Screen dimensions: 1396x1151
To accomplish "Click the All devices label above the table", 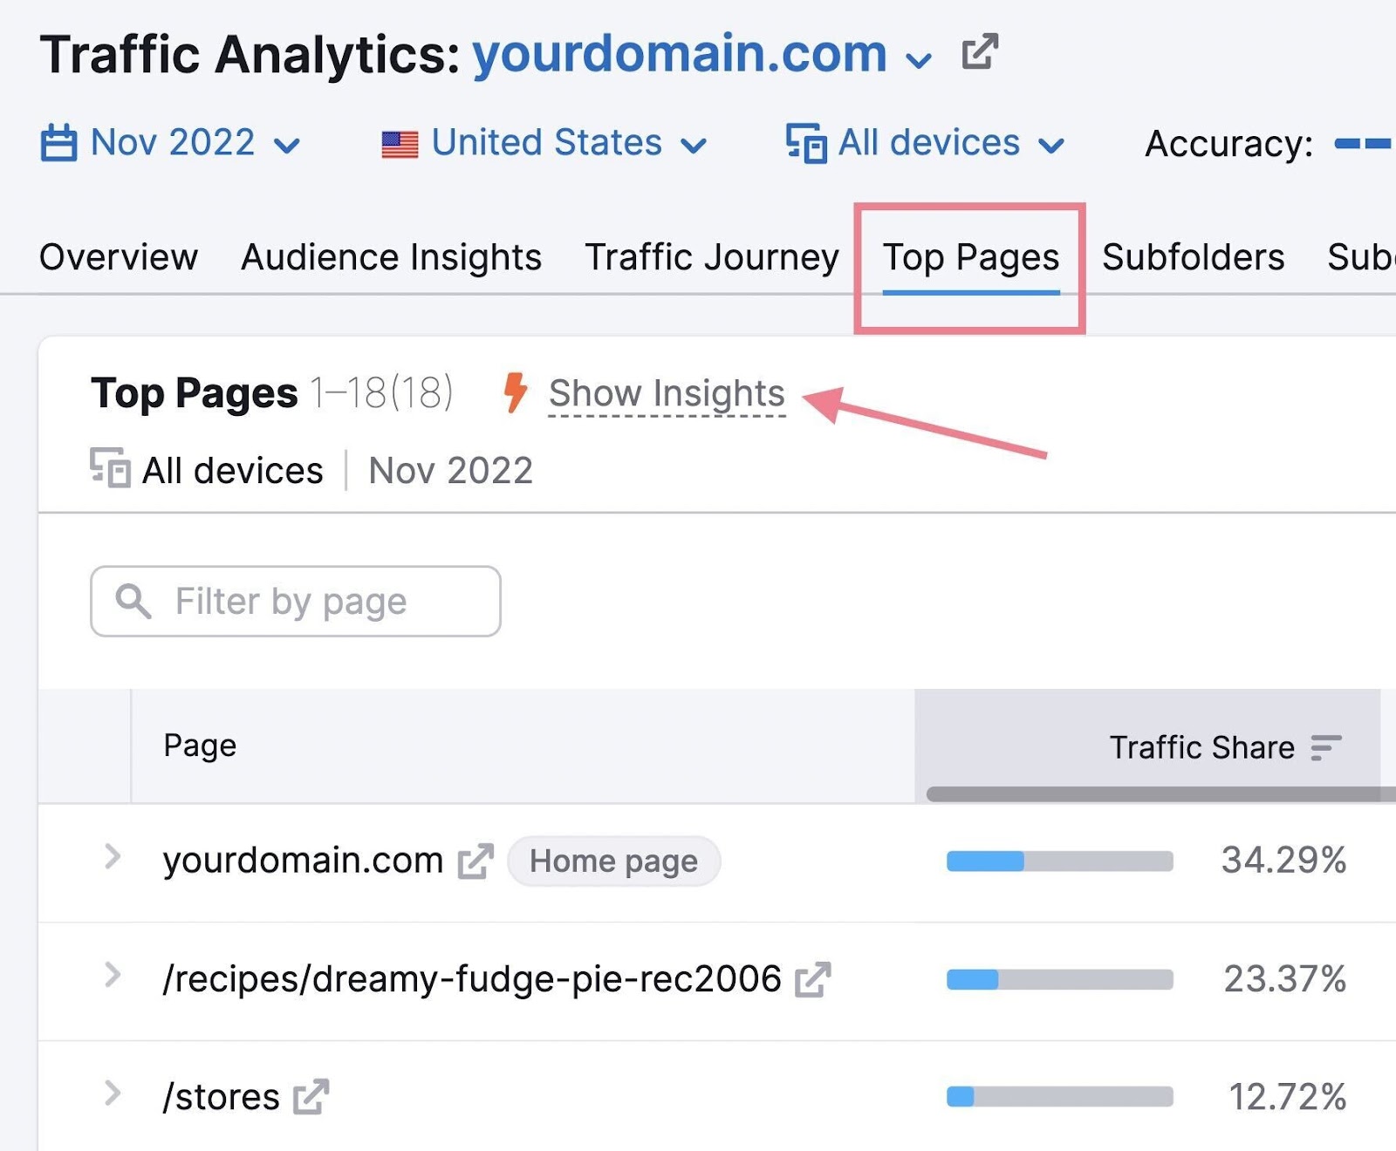I will 231,470.
